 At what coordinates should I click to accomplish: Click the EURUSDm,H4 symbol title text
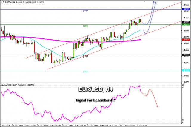tap(9, 2)
